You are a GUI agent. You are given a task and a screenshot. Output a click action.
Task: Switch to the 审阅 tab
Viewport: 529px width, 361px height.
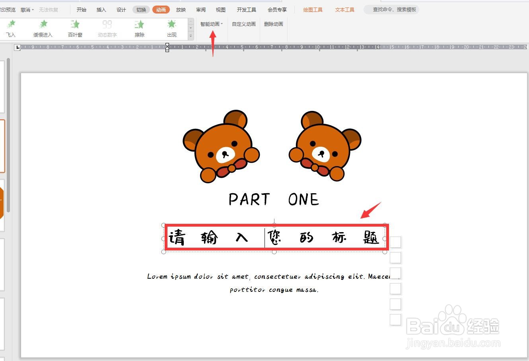click(201, 10)
